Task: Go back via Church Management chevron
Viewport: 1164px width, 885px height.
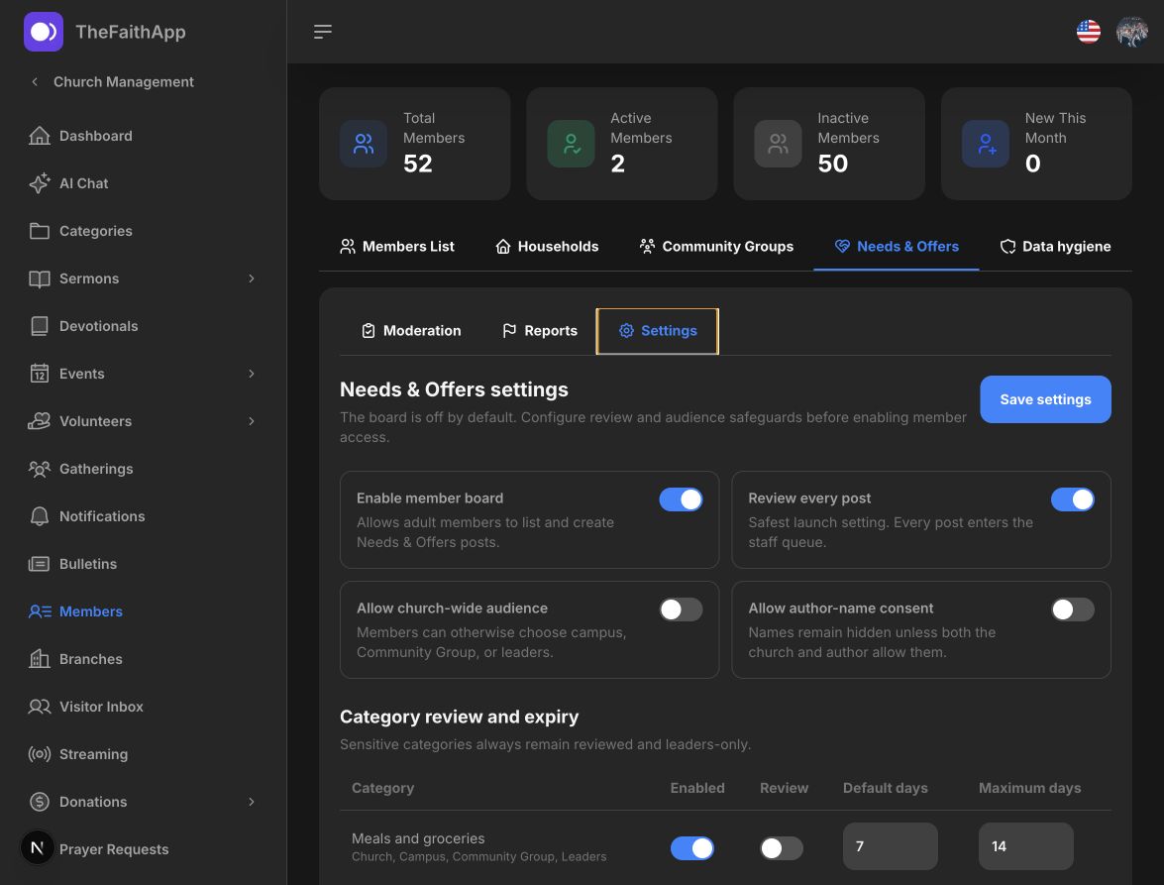Action: coord(35,81)
